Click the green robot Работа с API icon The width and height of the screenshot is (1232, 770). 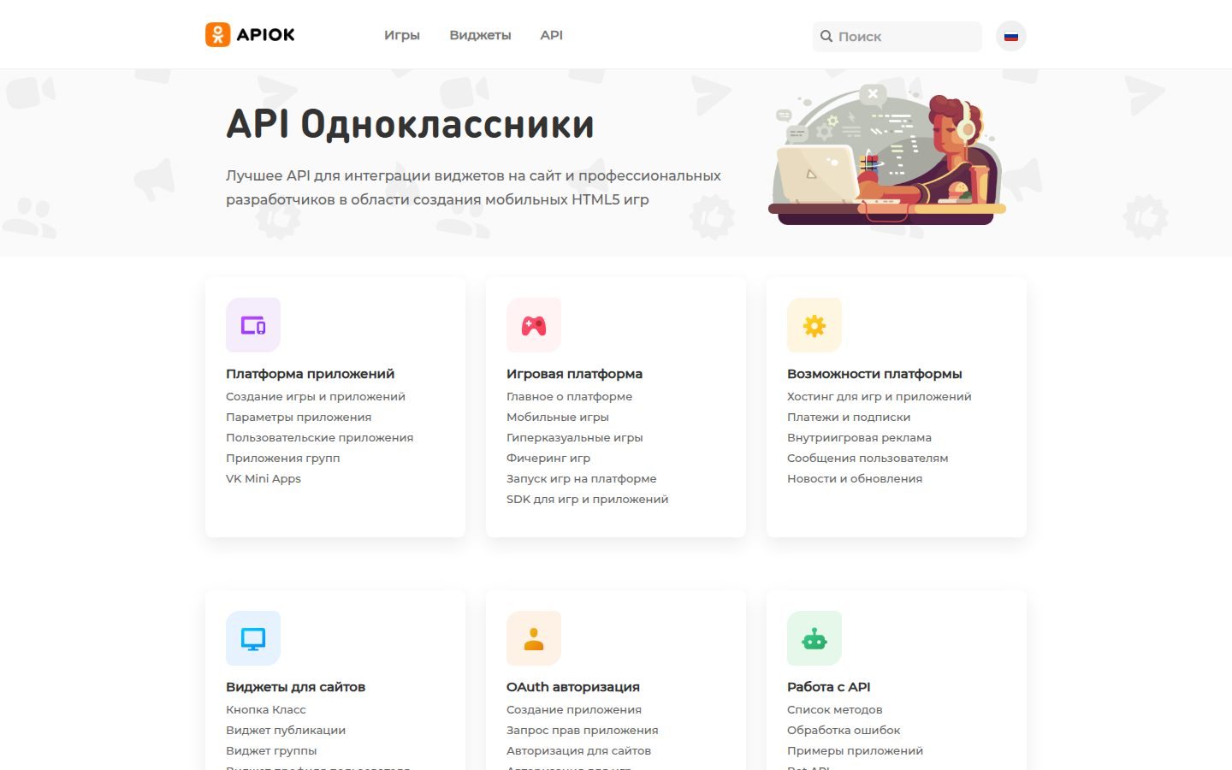(x=814, y=638)
